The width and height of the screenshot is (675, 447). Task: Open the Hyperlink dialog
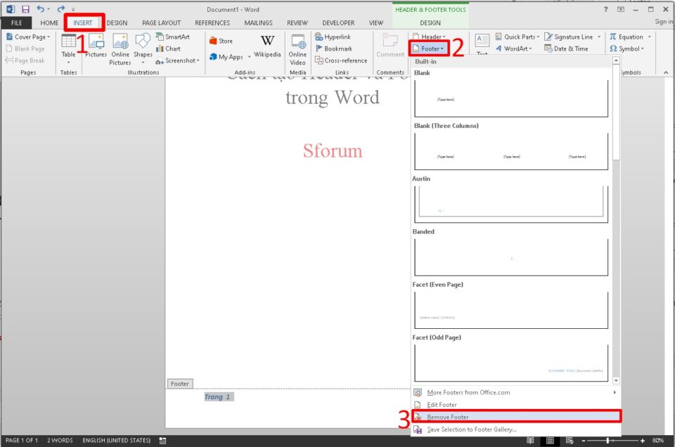(335, 36)
